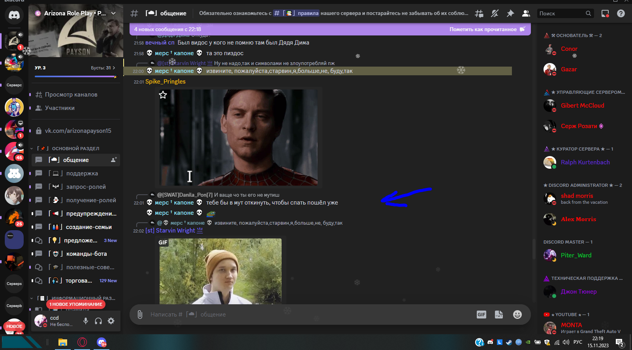Open user settings gear
The height and width of the screenshot is (350, 632).
tap(111, 321)
